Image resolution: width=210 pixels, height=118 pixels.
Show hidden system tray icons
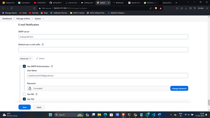click(171, 115)
